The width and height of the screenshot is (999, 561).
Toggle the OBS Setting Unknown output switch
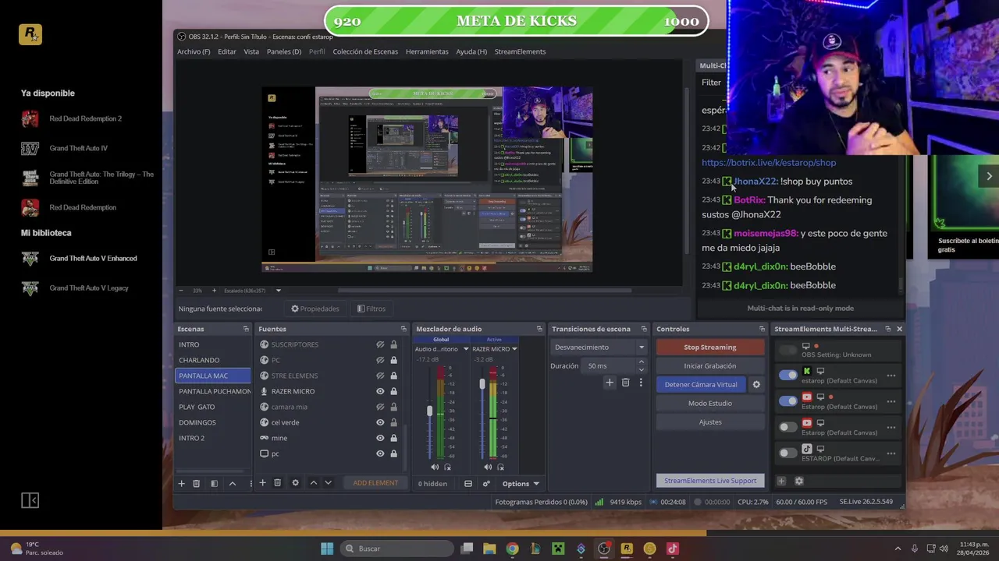coord(788,349)
